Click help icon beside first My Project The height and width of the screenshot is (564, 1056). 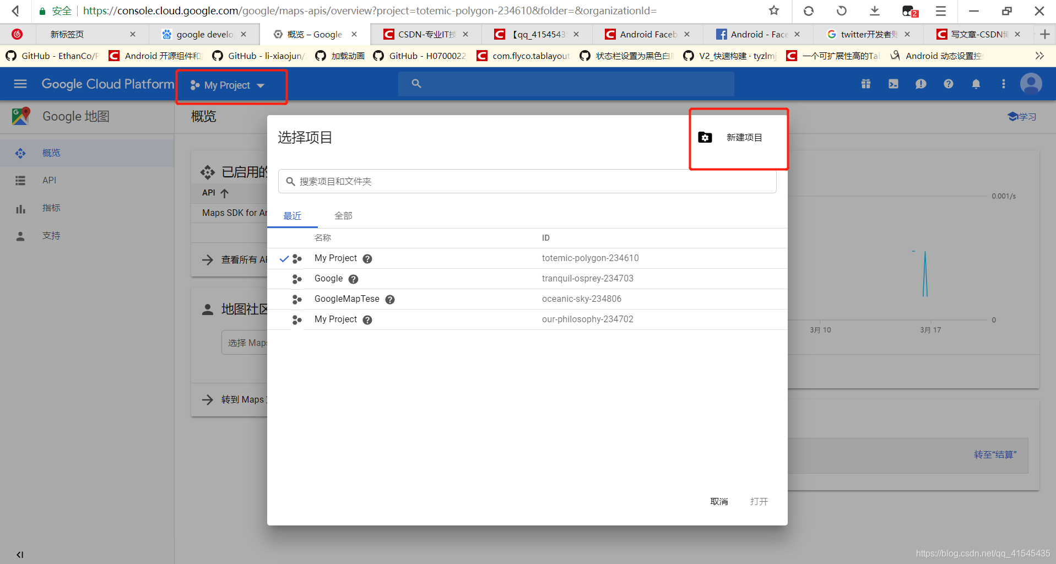point(367,259)
